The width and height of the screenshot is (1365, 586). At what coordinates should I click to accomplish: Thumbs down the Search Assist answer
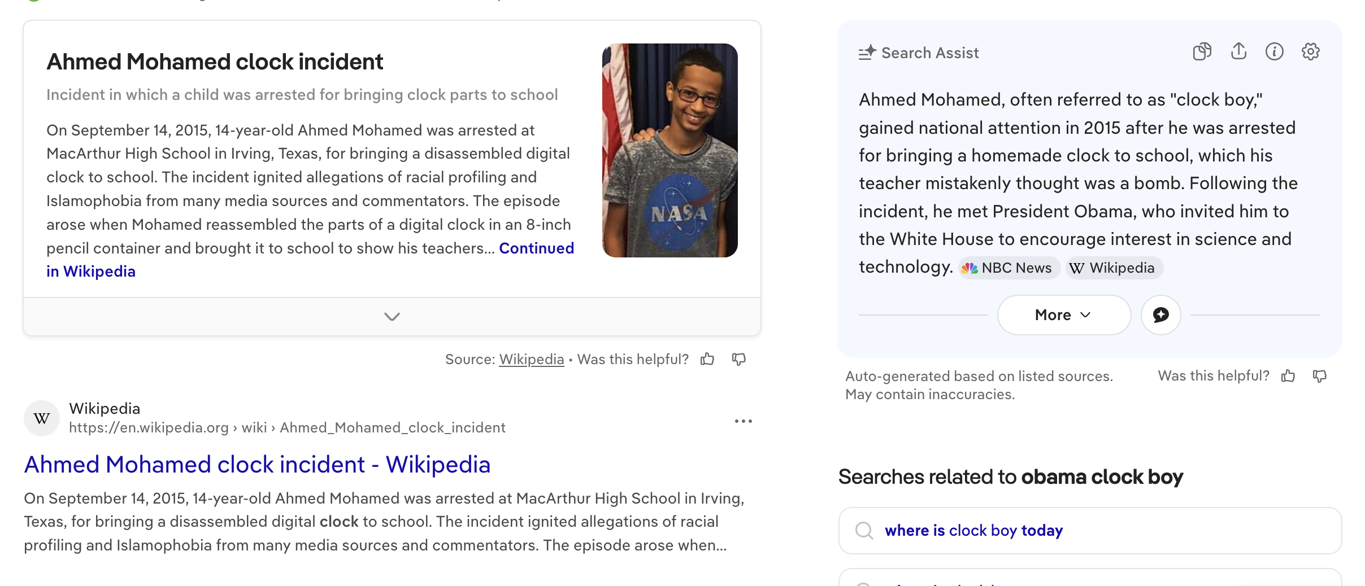pos(1320,376)
